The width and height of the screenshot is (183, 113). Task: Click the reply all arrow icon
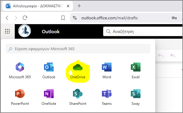pos(173,56)
